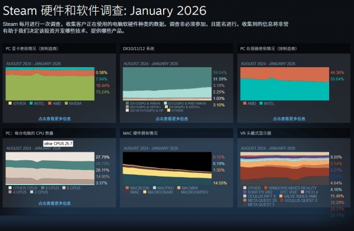Click the 28.11% value in CPU count panel
354x231 pixels.
click(x=102, y=170)
